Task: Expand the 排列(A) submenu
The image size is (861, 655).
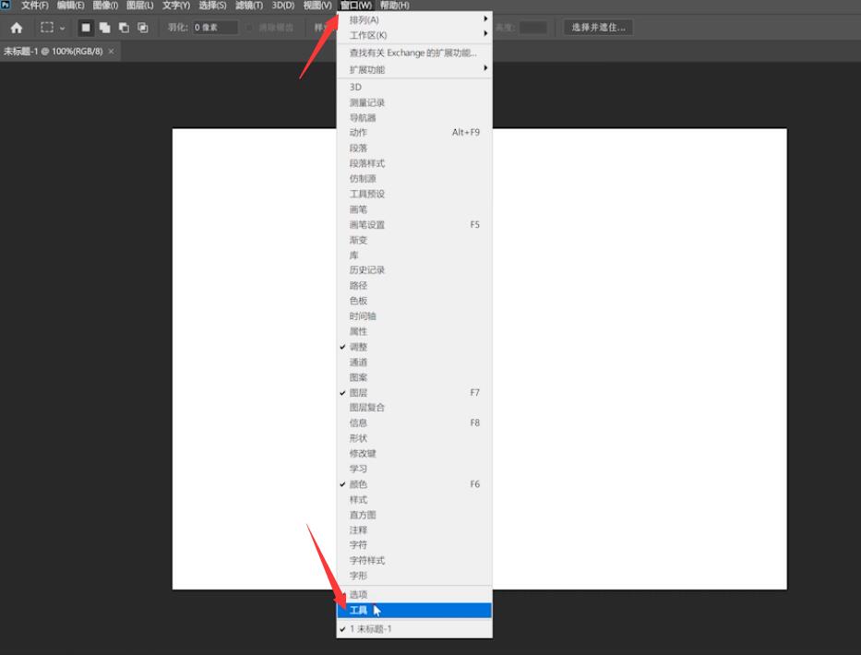Action: pos(414,19)
